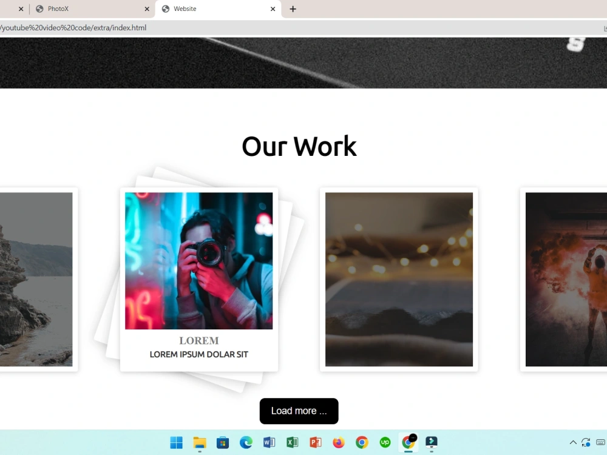Switch to active Chrome window with badge
The image size is (607, 455).
(409, 442)
